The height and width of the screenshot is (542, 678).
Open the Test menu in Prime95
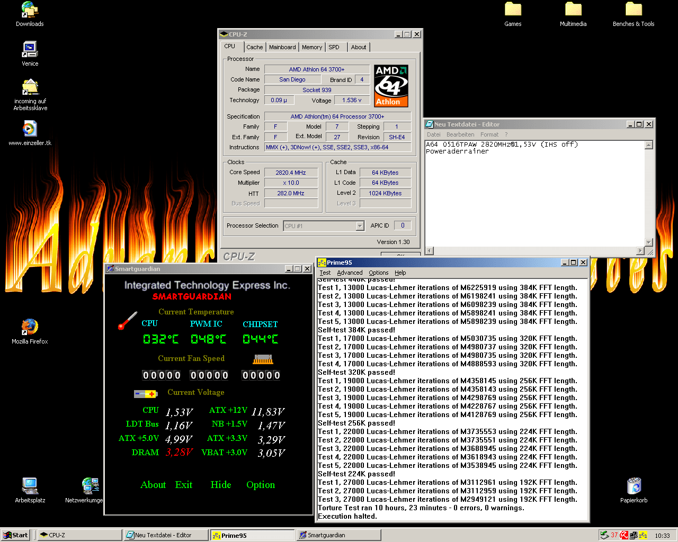click(325, 273)
